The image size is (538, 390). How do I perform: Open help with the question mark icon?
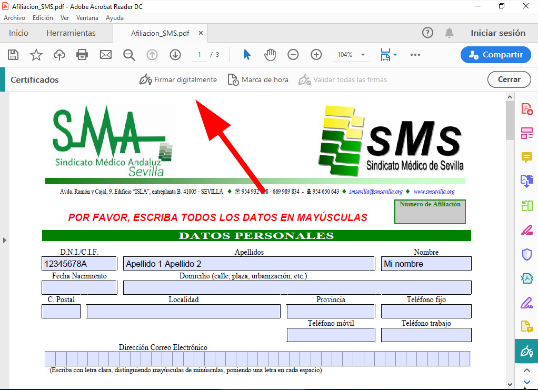pyautogui.click(x=427, y=33)
